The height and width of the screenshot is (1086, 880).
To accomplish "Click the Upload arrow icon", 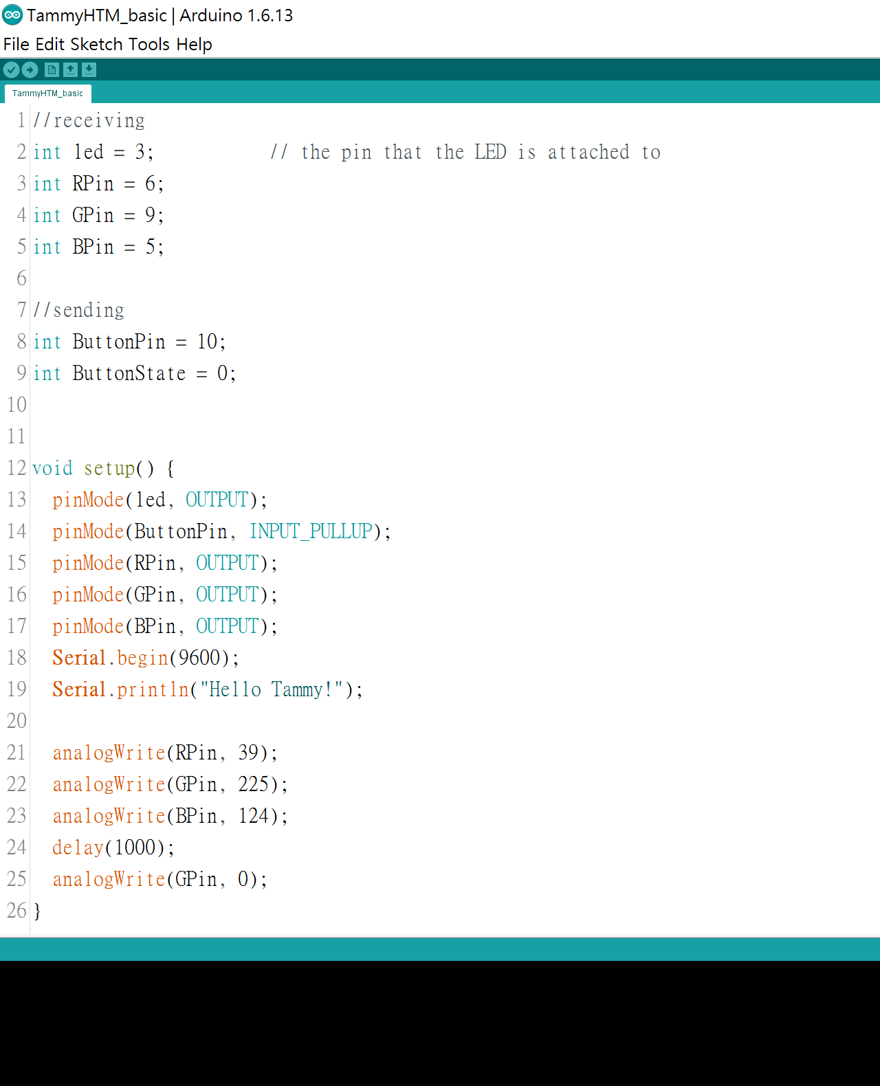I will (x=30, y=69).
